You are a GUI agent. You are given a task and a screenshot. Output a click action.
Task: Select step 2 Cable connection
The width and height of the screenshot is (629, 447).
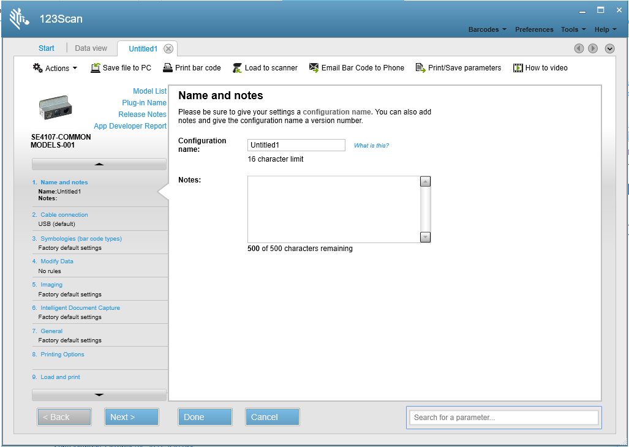pyautogui.click(x=64, y=214)
